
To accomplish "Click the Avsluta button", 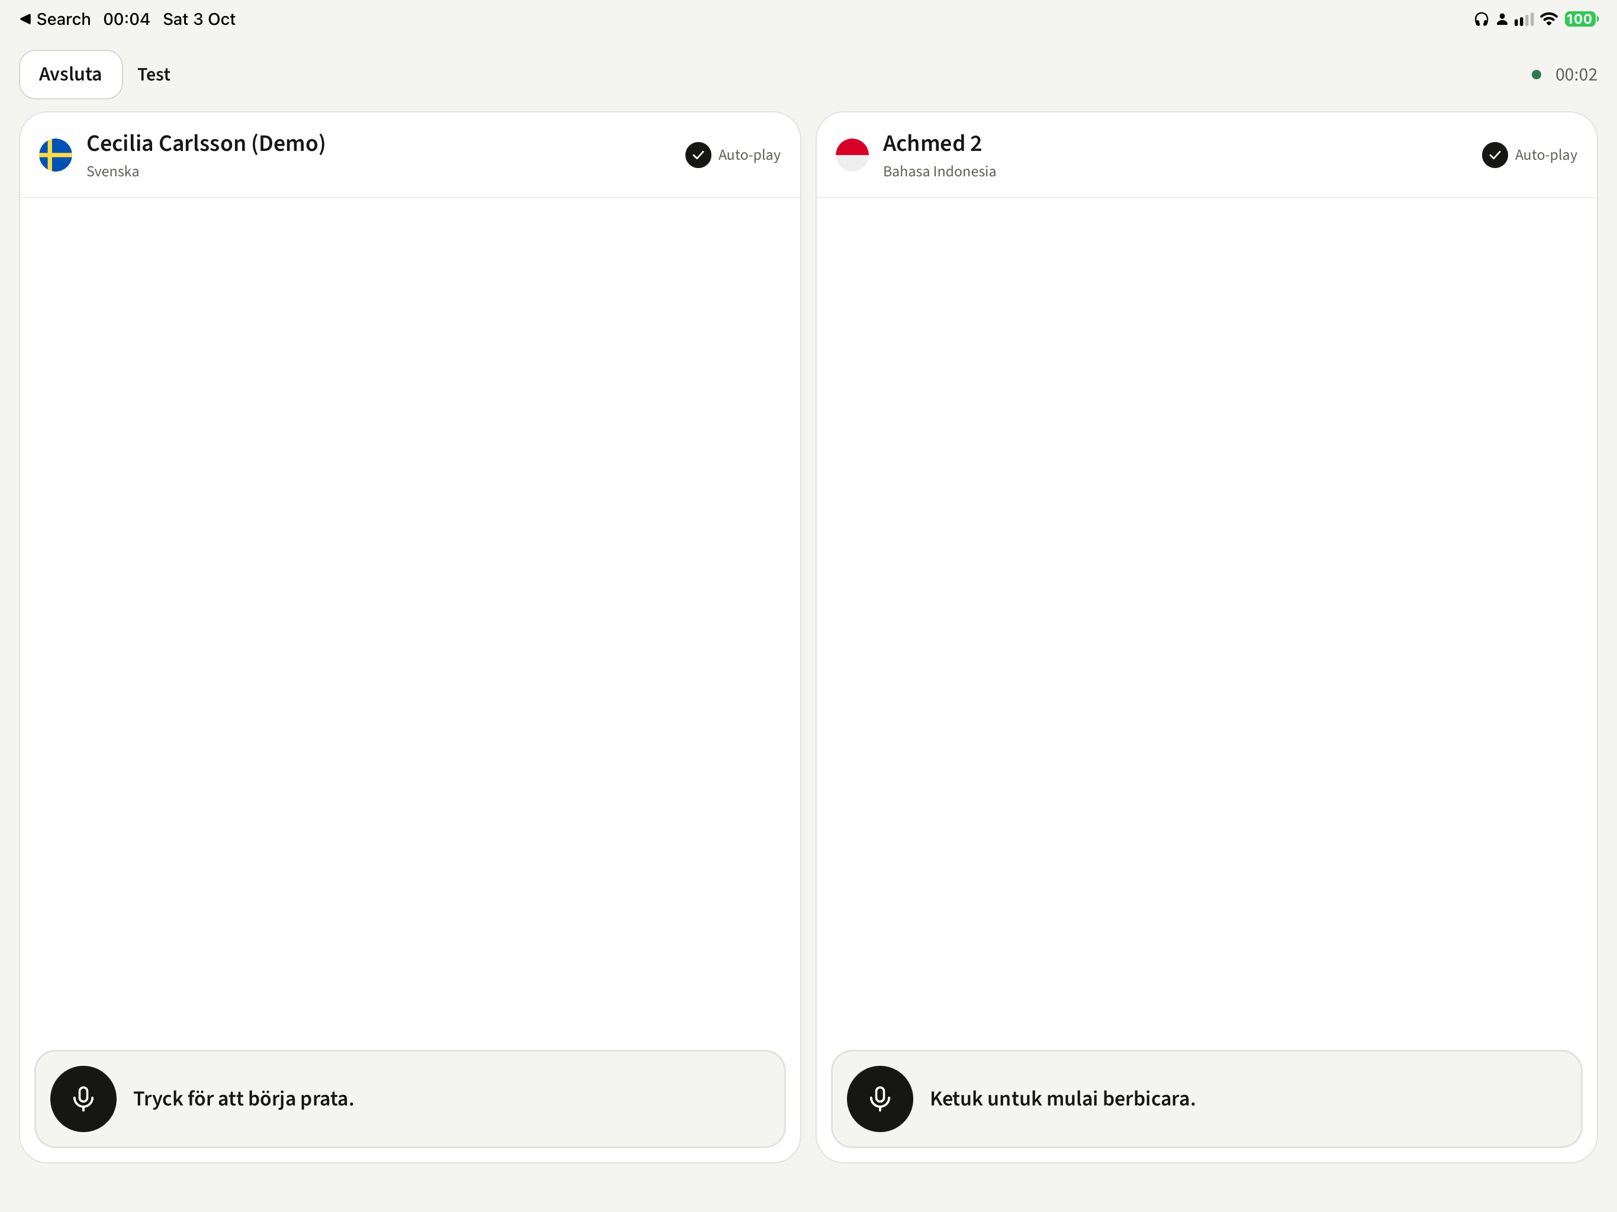I will point(71,75).
